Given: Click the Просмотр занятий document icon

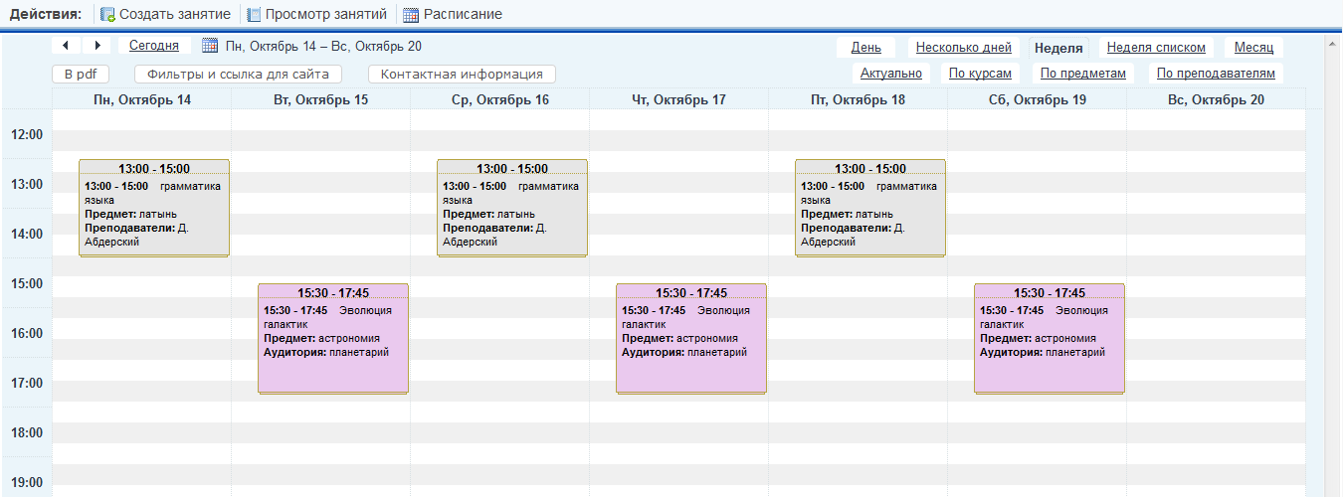Looking at the screenshot, I should [x=254, y=15].
